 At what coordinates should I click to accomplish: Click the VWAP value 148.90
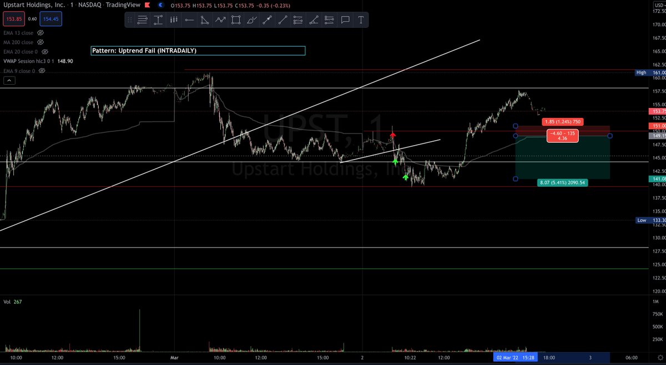coord(65,61)
